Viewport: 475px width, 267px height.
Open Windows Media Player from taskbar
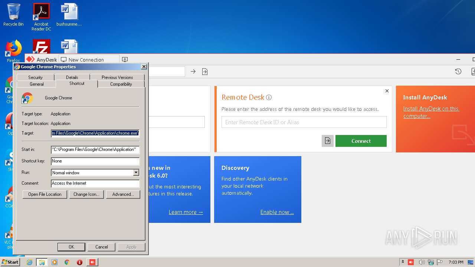(55, 262)
